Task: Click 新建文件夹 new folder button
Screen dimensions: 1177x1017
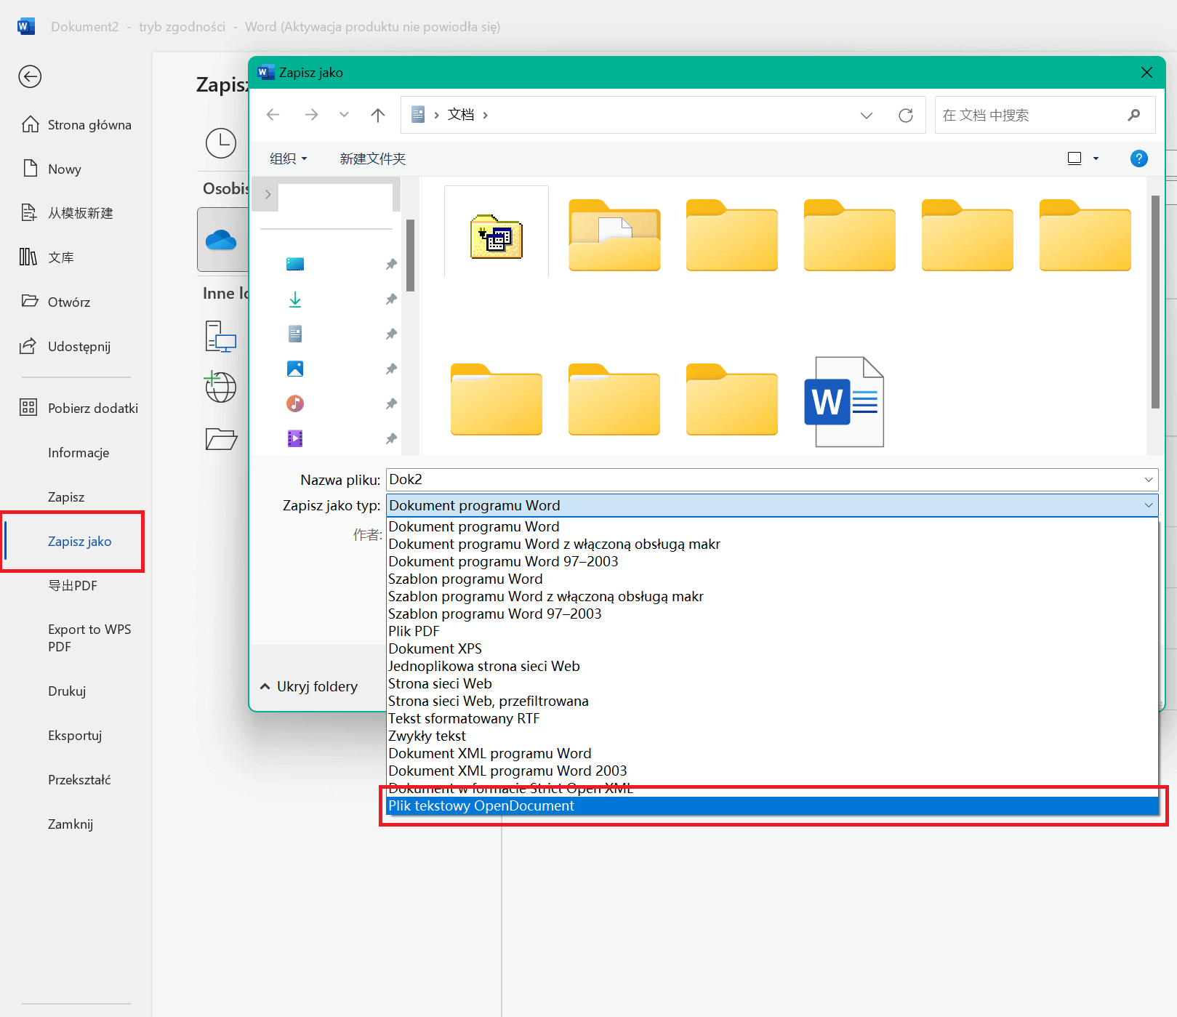Action: [x=373, y=158]
